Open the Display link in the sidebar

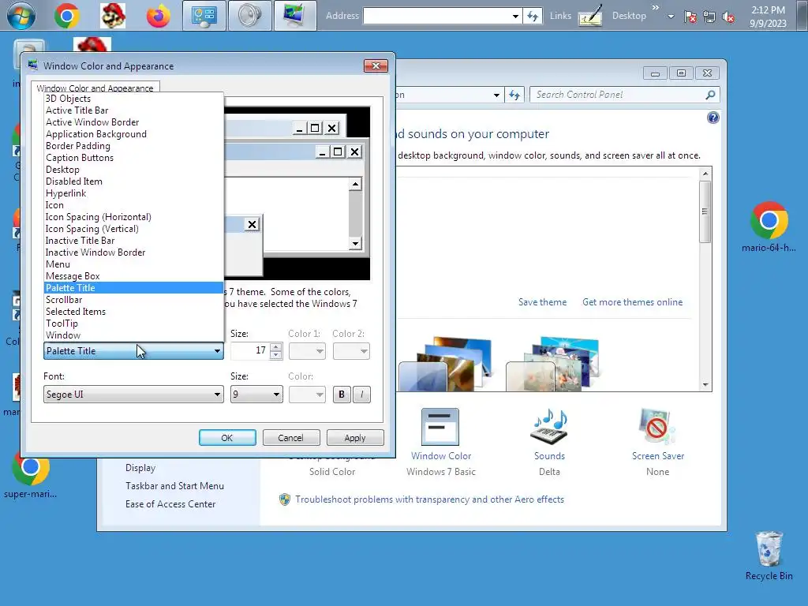pyautogui.click(x=140, y=468)
